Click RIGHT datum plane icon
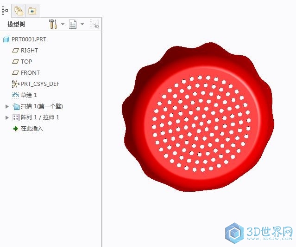 pos(15,51)
